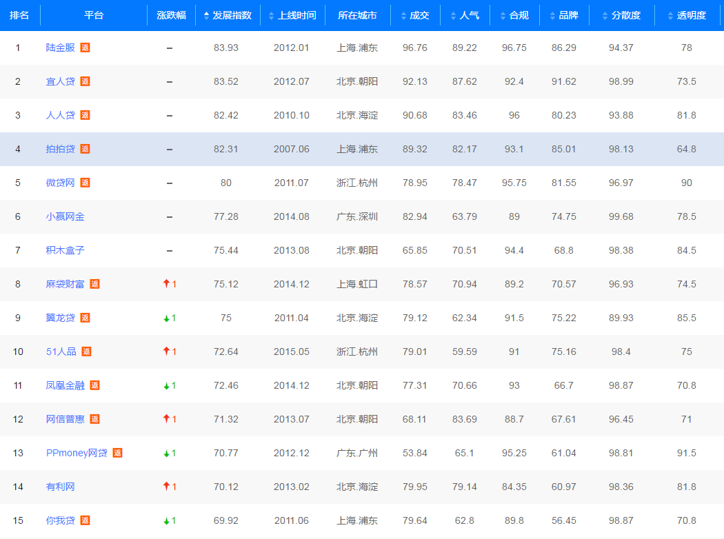Click the 返 badge next to 你我贷

pos(85,520)
